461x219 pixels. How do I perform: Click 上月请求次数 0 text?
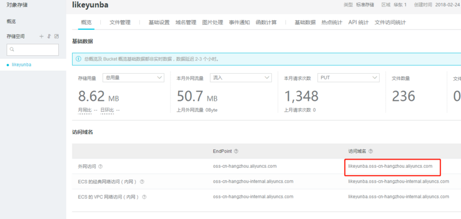pyautogui.click(x=300, y=110)
